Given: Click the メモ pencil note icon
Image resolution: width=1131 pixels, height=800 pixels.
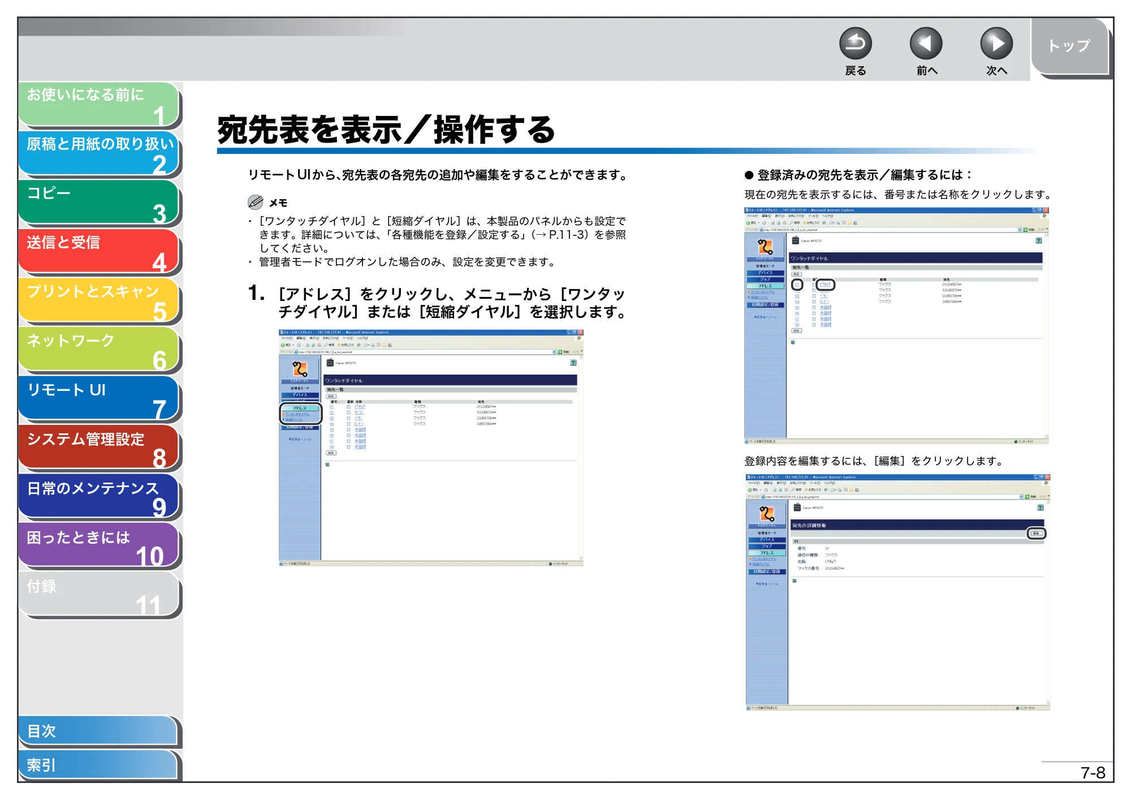Looking at the screenshot, I should [x=256, y=202].
